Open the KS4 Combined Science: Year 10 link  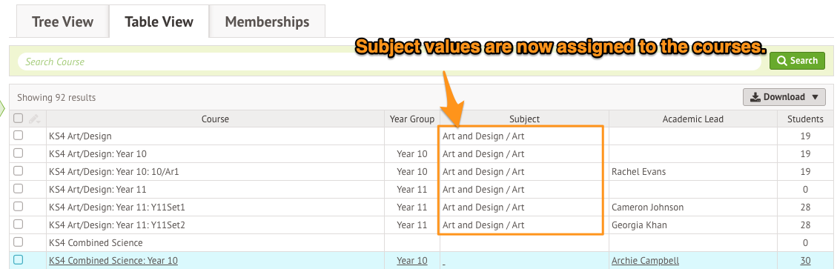pyautogui.click(x=113, y=260)
